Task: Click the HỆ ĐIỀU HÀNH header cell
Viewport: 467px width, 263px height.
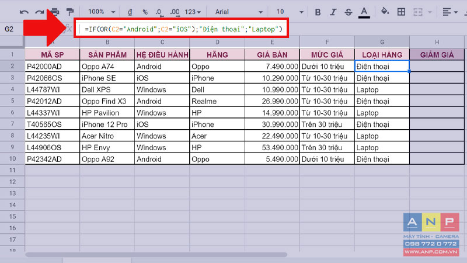Action: click(x=162, y=55)
